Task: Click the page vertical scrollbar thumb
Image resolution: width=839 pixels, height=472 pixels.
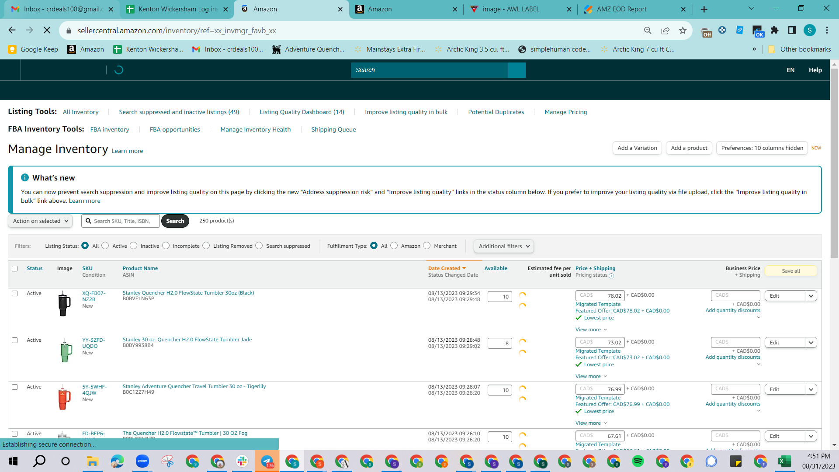Action: tap(834, 163)
